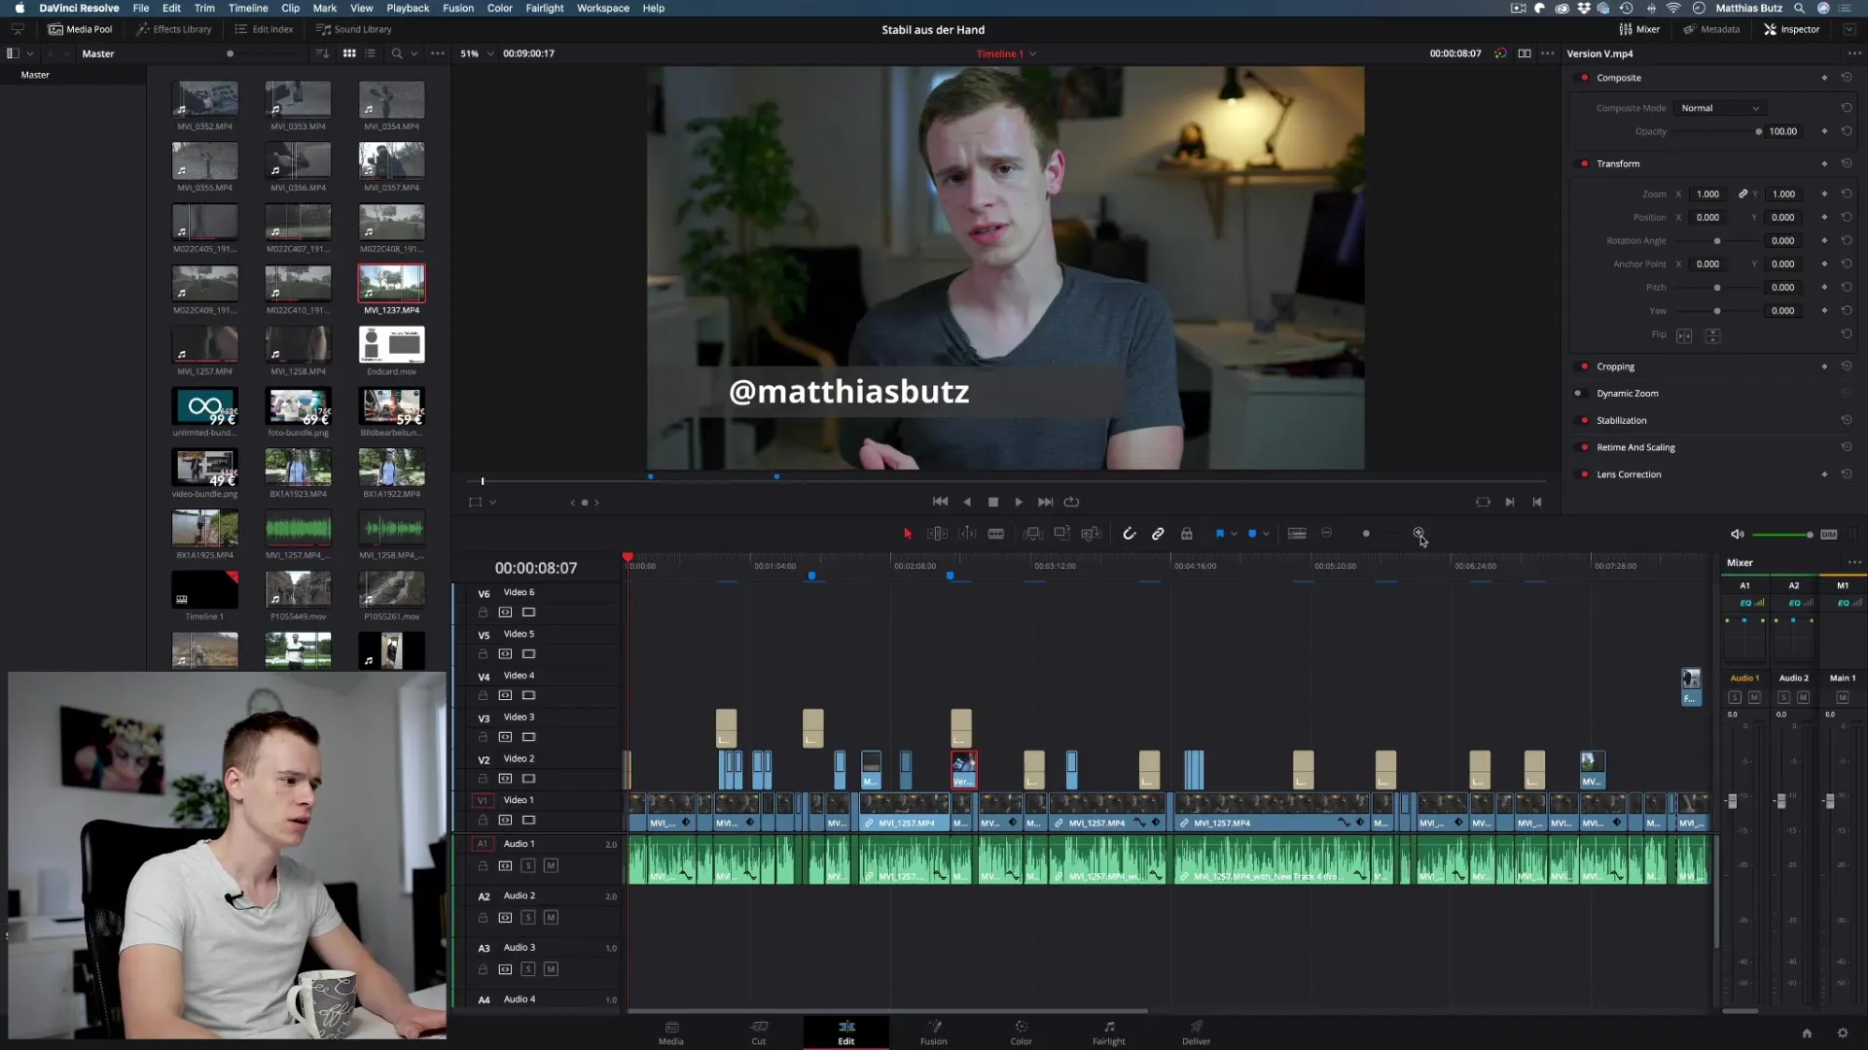Open Composite Mode Normal dropdown
The width and height of the screenshot is (1868, 1050).
coord(1719,108)
